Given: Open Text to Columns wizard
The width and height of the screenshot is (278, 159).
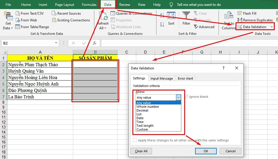Looking at the screenshot, I should click(228, 20).
